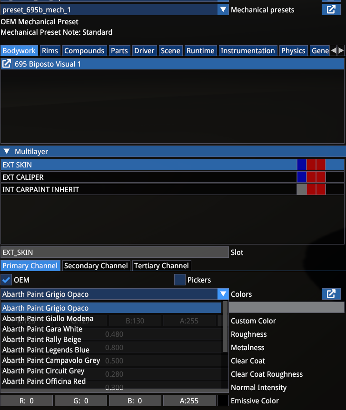Select Tertiary Channel tab
This screenshot has width=346, height=410.
coord(161,266)
